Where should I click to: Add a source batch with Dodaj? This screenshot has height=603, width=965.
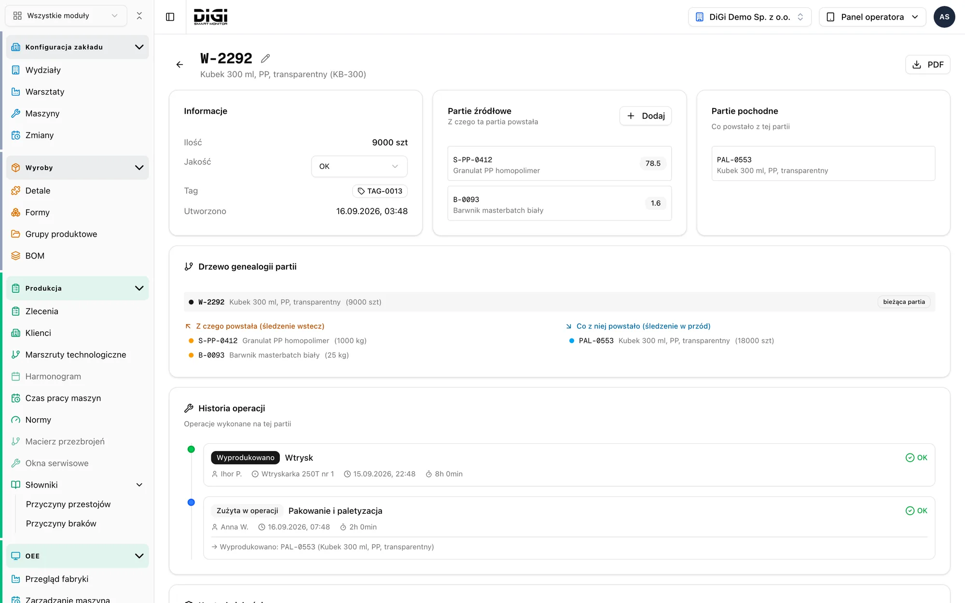click(646, 116)
